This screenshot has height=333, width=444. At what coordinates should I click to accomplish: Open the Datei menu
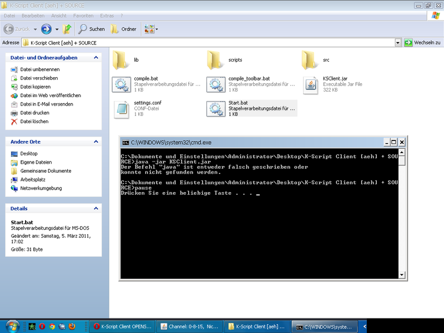point(9,16)
